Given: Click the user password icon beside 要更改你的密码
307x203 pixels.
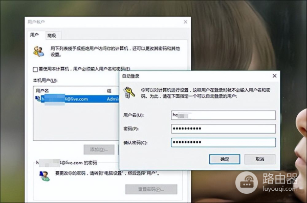Looking at the screenshot, I should (45, 176).
